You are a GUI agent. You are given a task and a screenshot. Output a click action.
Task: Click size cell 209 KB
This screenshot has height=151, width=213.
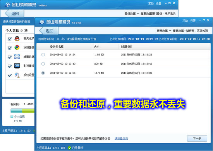pyautogui.click(x=98, y=64)
